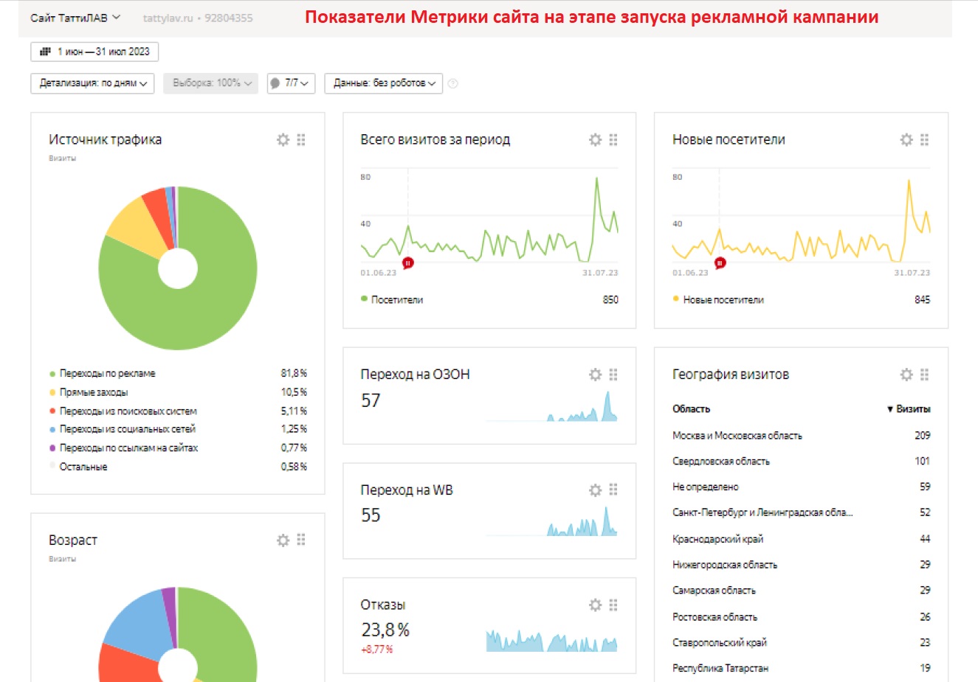Screen dimensions: 978x682
Task: Open settings gear of Всего визитов за период
Action: [595, 139]
